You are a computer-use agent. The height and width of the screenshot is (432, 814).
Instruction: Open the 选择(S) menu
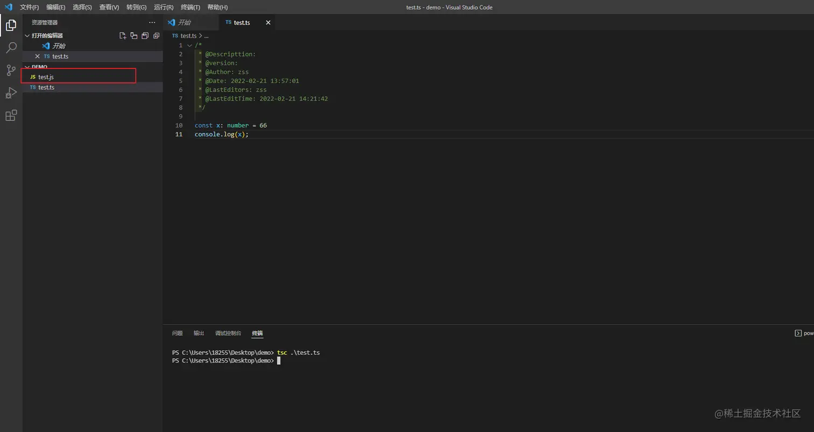(82, 7)
